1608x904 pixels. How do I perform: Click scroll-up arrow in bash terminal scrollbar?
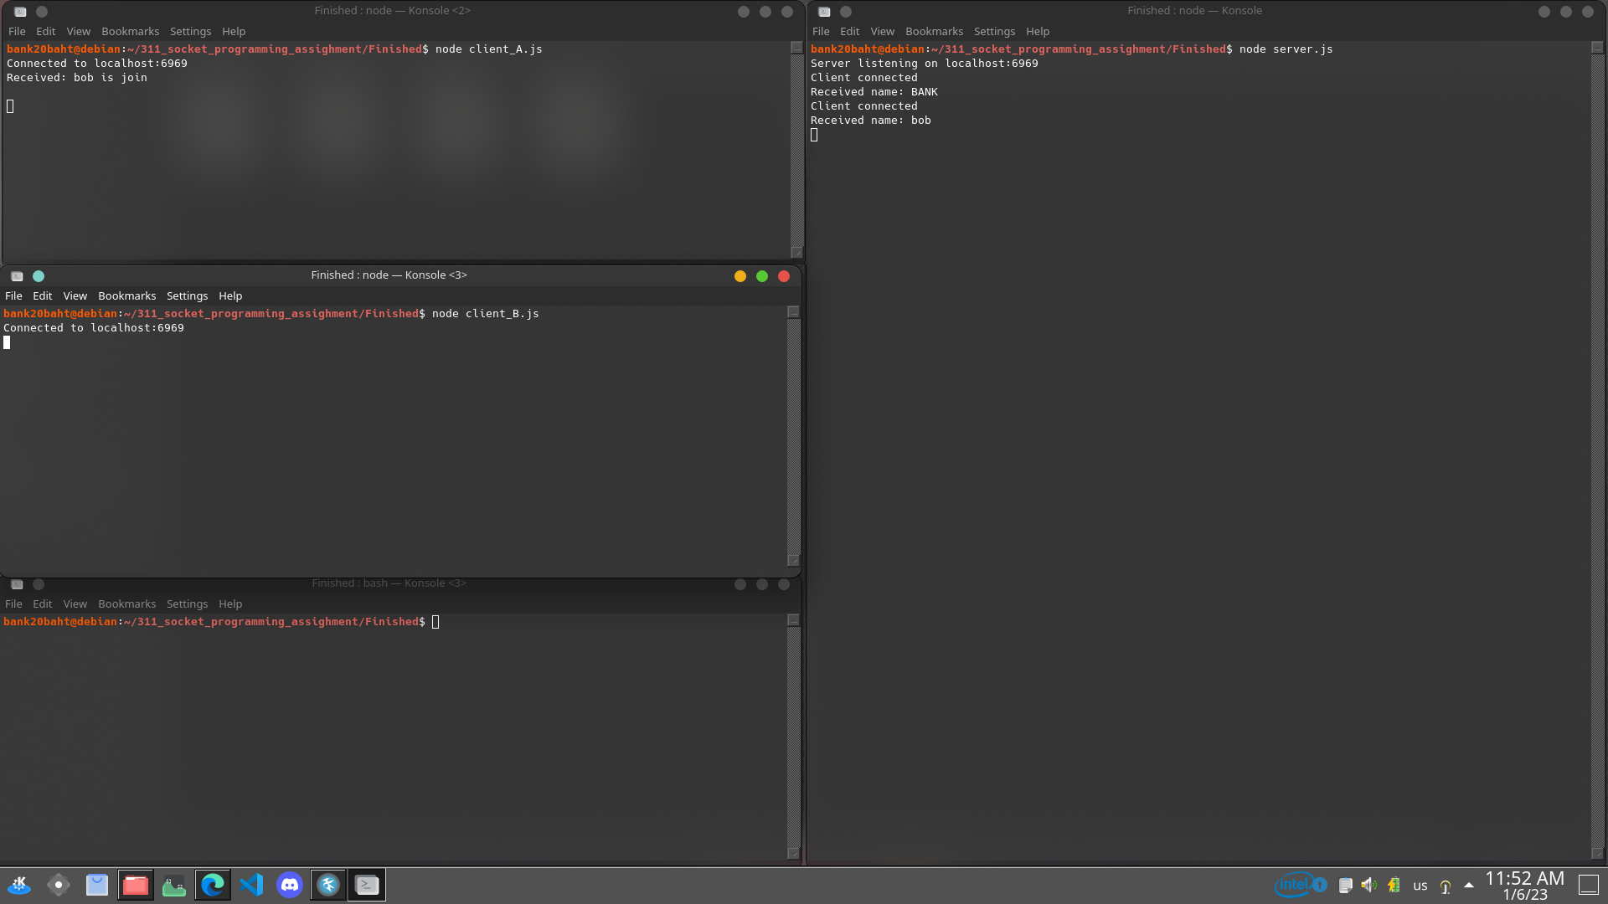click(x=793, y=620)
